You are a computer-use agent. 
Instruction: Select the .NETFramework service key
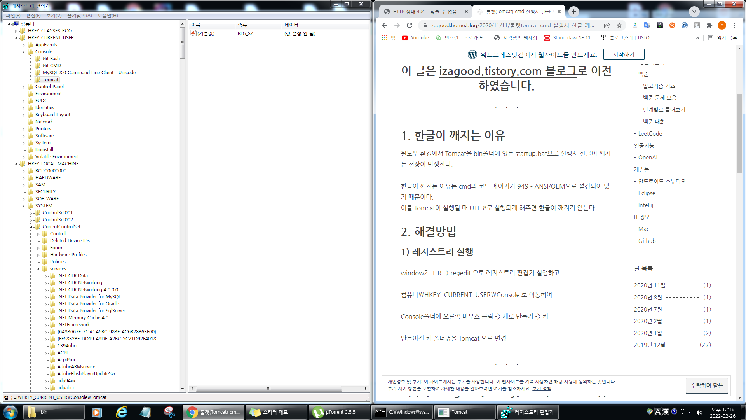click(73, 325)
